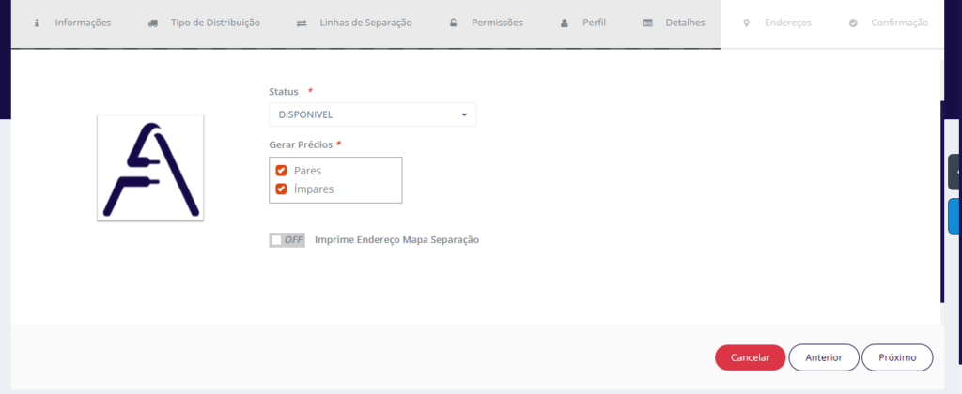Click the user icon for Perfil

coord(564,23)
